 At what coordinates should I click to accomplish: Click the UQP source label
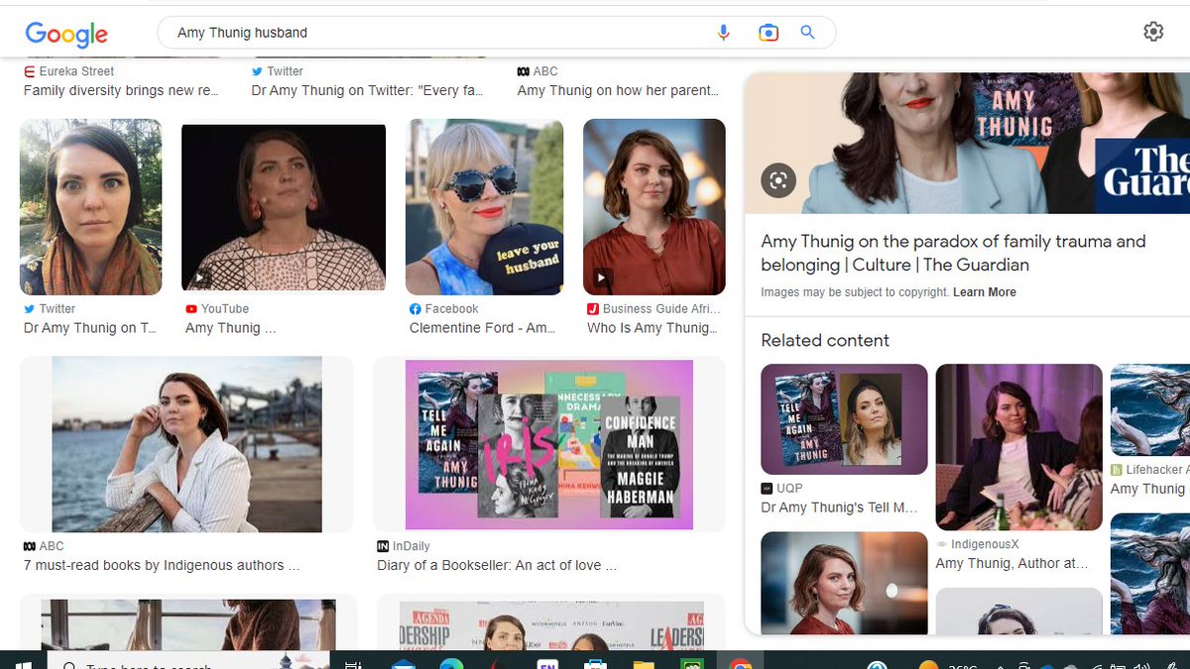[782, 489]
